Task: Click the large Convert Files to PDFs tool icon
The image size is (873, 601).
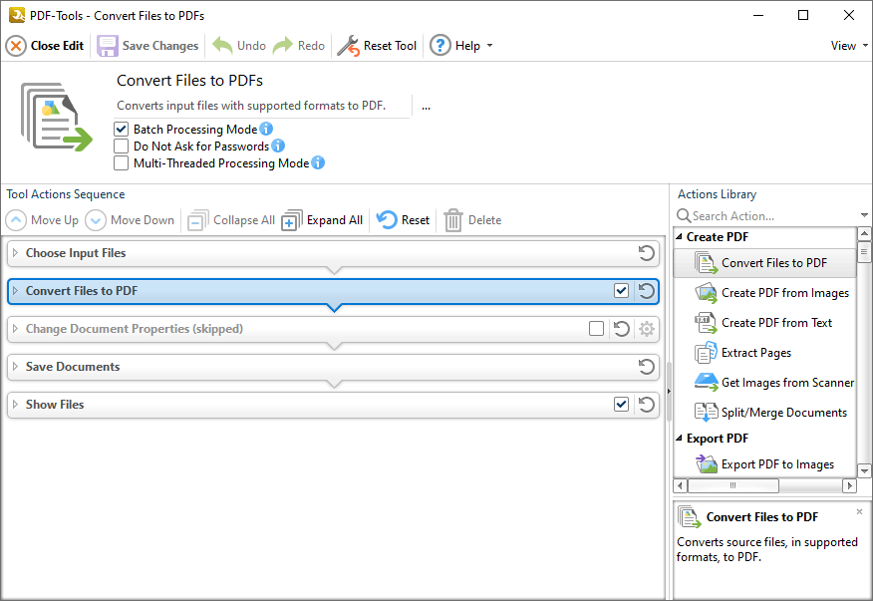Action: 56,117
